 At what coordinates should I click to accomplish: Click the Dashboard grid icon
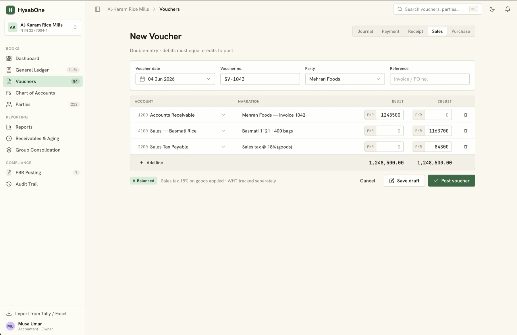tap(9, 58)
